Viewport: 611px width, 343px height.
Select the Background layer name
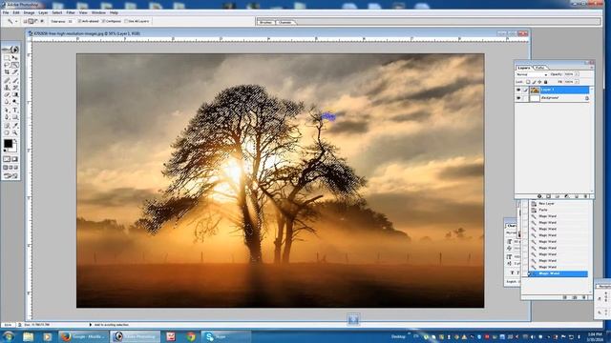point(550,98)
